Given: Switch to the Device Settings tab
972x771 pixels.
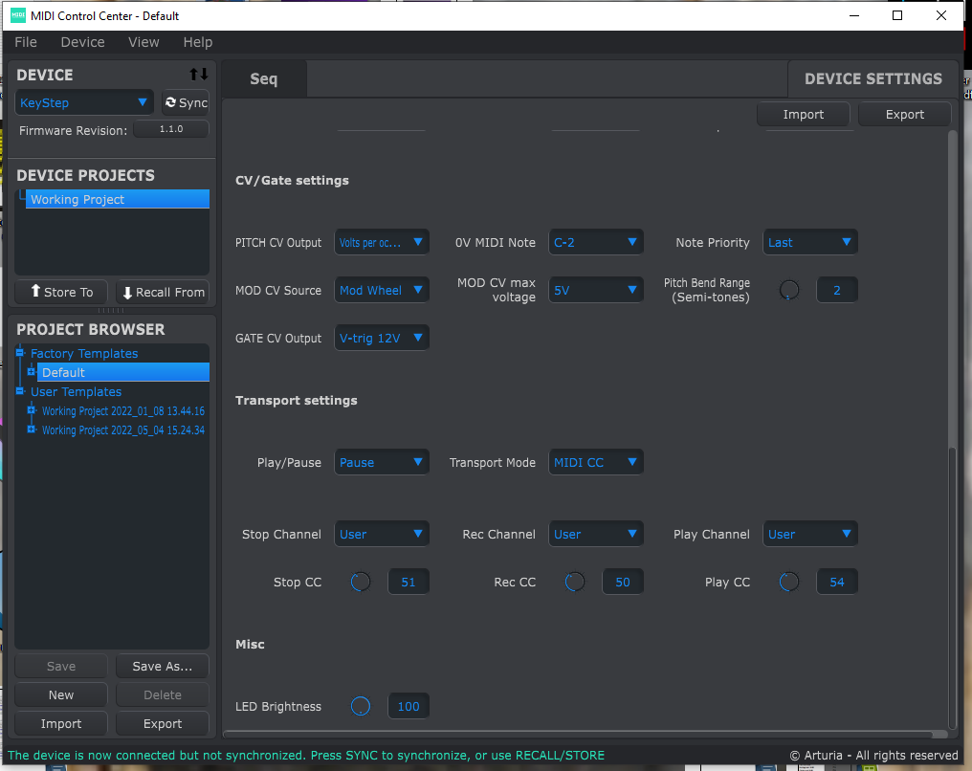Looking at the screenshot, I should [873, 78].
